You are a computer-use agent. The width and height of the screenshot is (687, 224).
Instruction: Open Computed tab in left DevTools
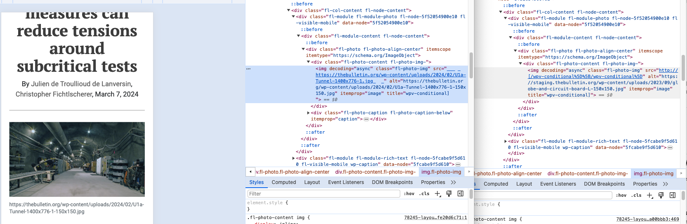pyautogui.click(x=284, y=182)
